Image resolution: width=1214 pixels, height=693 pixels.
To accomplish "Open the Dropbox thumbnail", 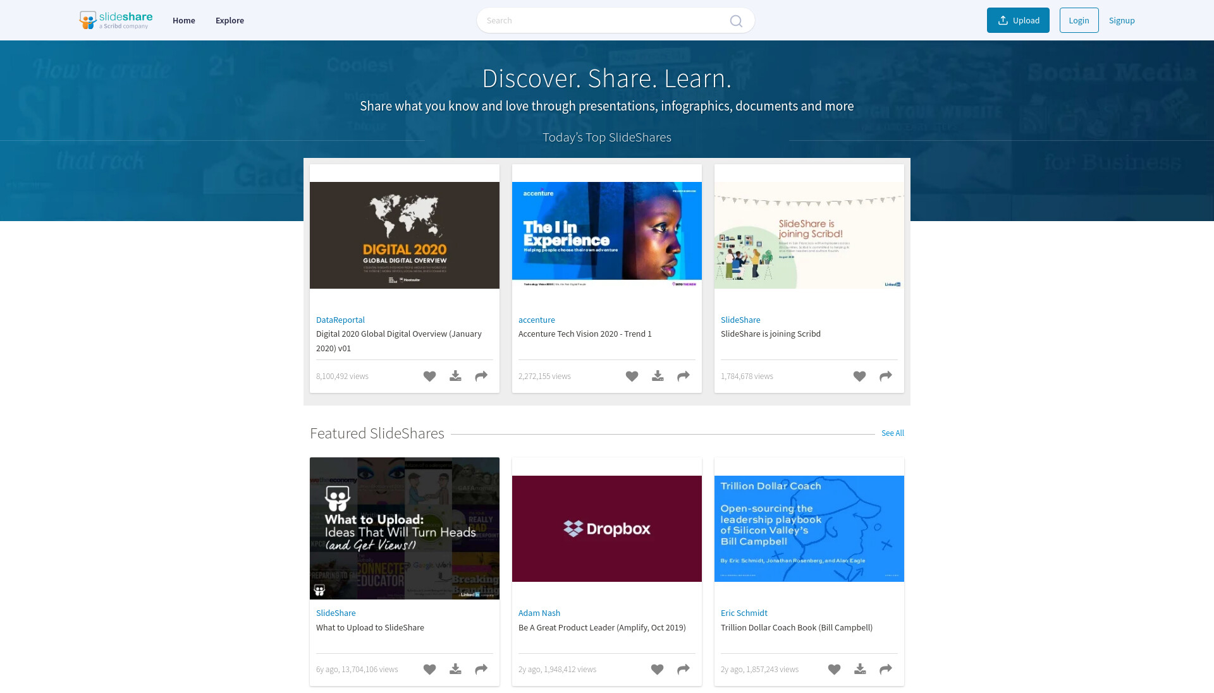I will [607, 528].
